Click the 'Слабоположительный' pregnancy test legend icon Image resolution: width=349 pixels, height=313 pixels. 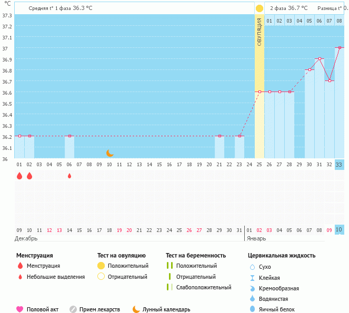(x=169, y=287)
